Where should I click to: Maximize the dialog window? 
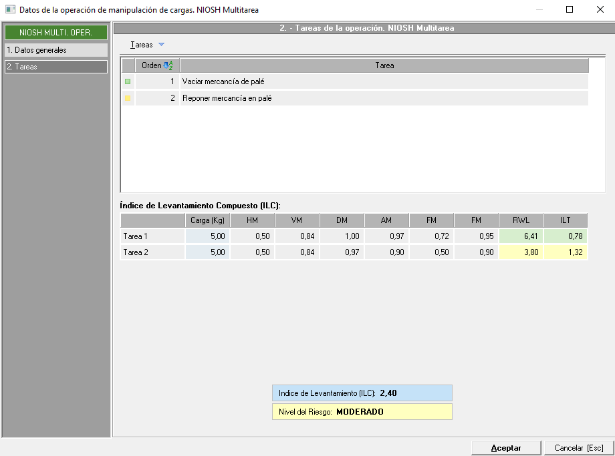[x=569, y=10]
